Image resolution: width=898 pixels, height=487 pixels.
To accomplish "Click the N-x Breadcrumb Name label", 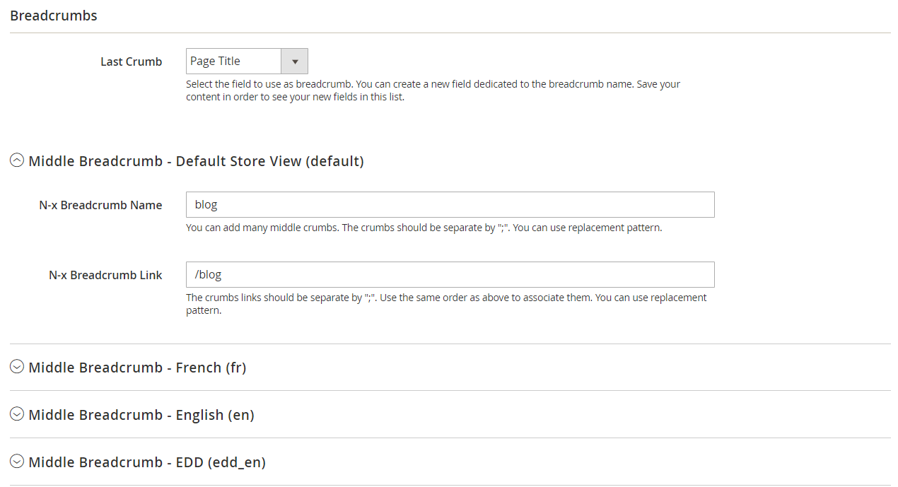I will (x=100, y=205).
